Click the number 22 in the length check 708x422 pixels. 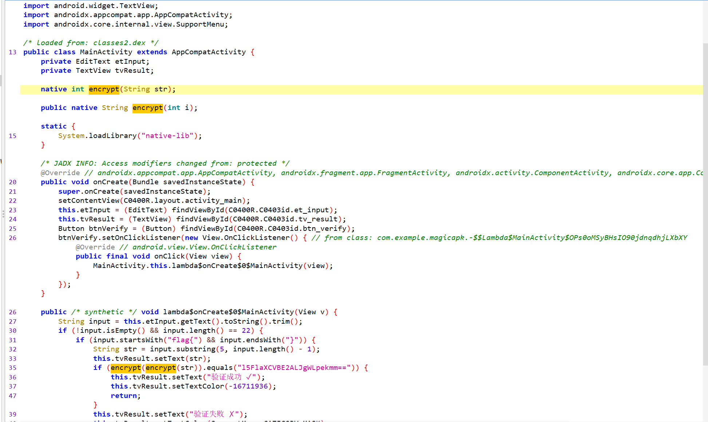click(x=246, y=331)
